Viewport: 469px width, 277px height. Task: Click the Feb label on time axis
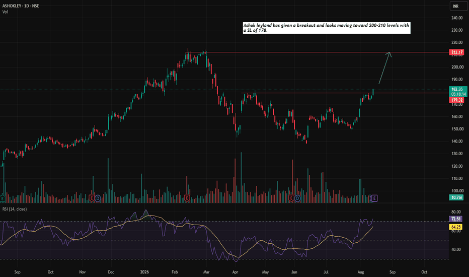(175, 272)
